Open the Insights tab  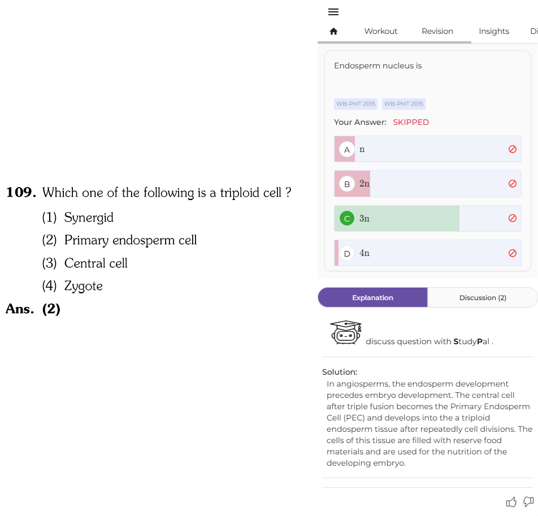click(x=494, y=31)
